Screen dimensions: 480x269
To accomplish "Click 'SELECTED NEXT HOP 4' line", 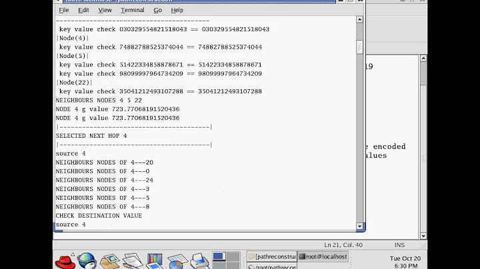I will click(x=91, y=136).
